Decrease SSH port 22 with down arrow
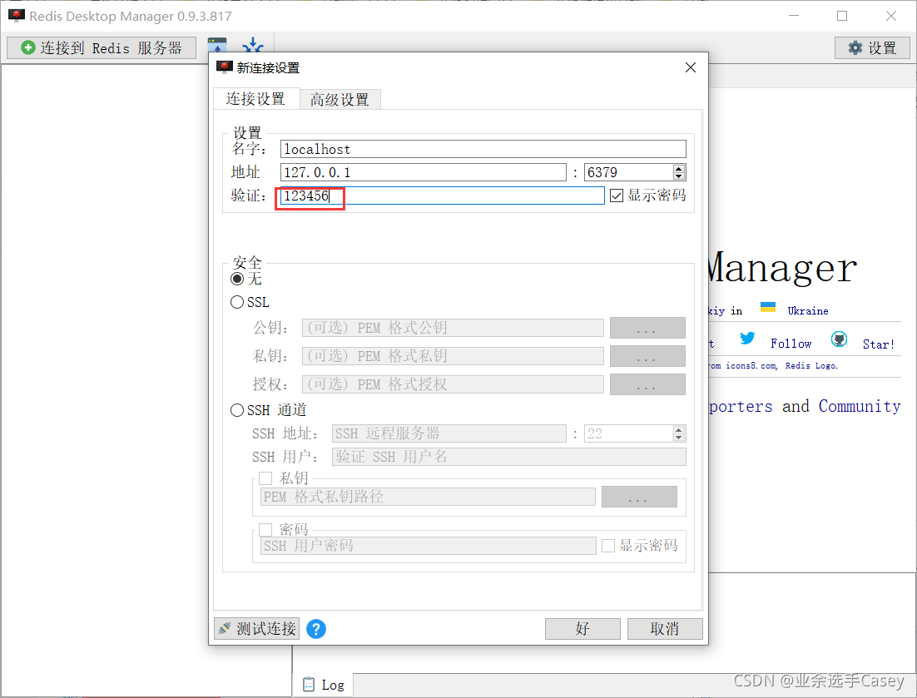This screenshot has height=698, width=917. click(678, 438)
